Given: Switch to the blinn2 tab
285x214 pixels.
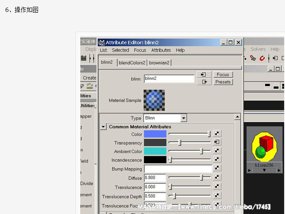Looking at the screenshot, I should point(107,62).
